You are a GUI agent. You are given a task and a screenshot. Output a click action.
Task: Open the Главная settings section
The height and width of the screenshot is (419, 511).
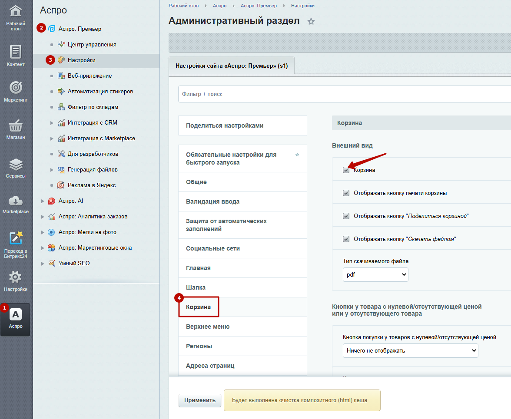(x=242, y=268)
